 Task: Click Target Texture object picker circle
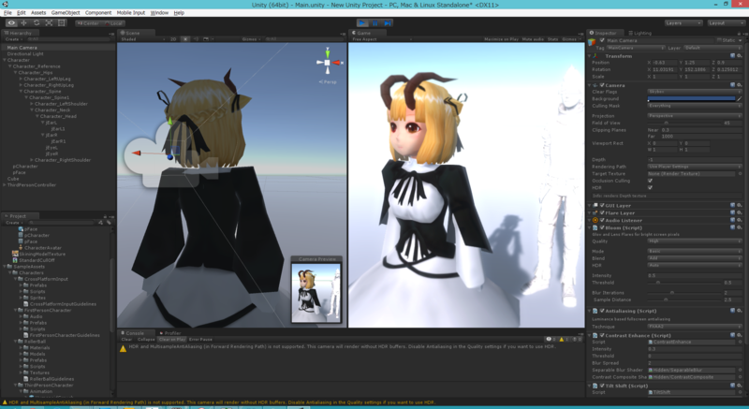[x=740, y=174]
